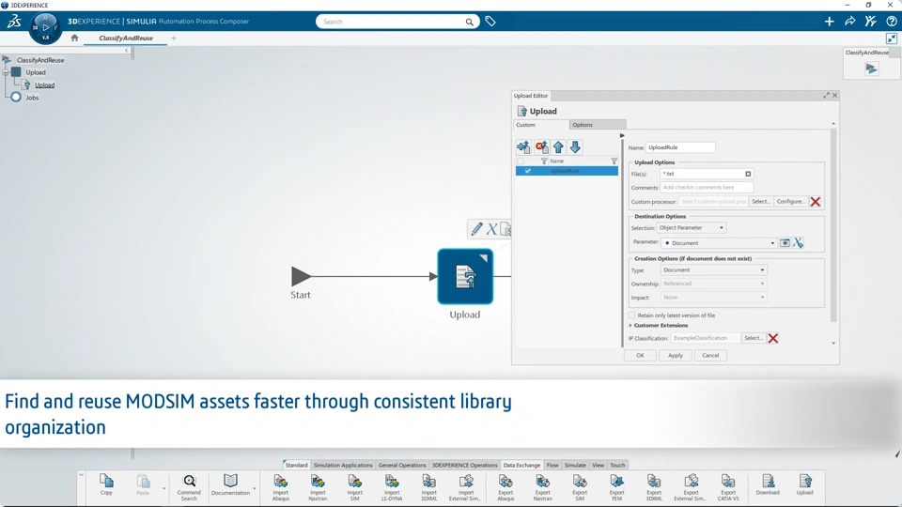
Task: Clear the custom processor red X
Action: [x=816, y=202]
